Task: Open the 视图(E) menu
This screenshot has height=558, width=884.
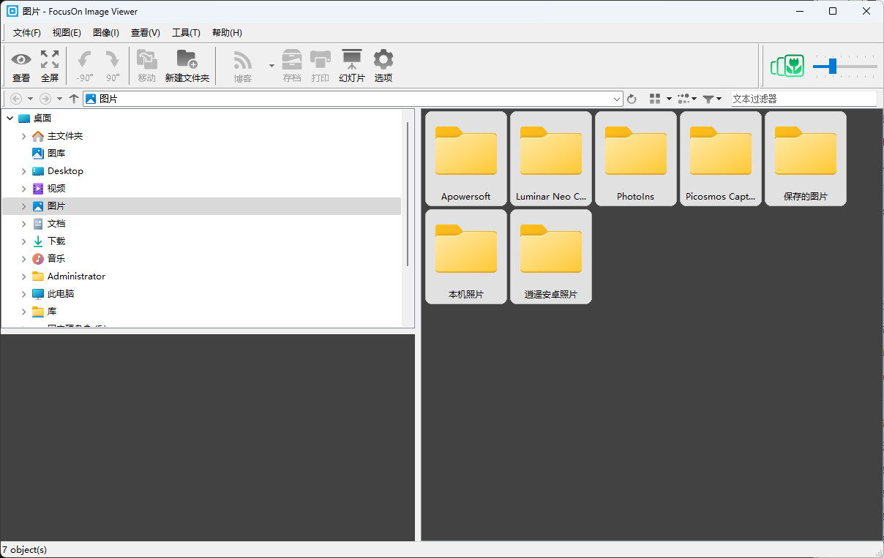Action: pos(67,33)
